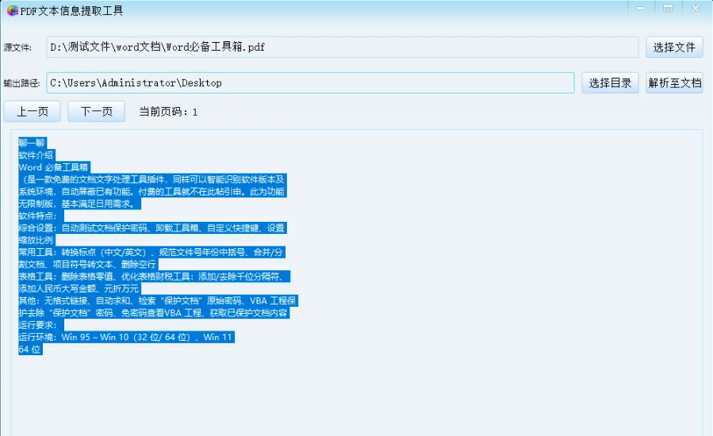Close the PDF extraction tool window
Screen dimensions: 713x436
(696, 8)
